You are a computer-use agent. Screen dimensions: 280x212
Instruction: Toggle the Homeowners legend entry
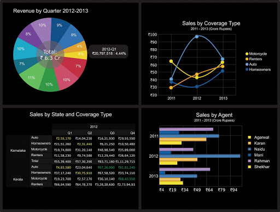click(x=258, y=70)
